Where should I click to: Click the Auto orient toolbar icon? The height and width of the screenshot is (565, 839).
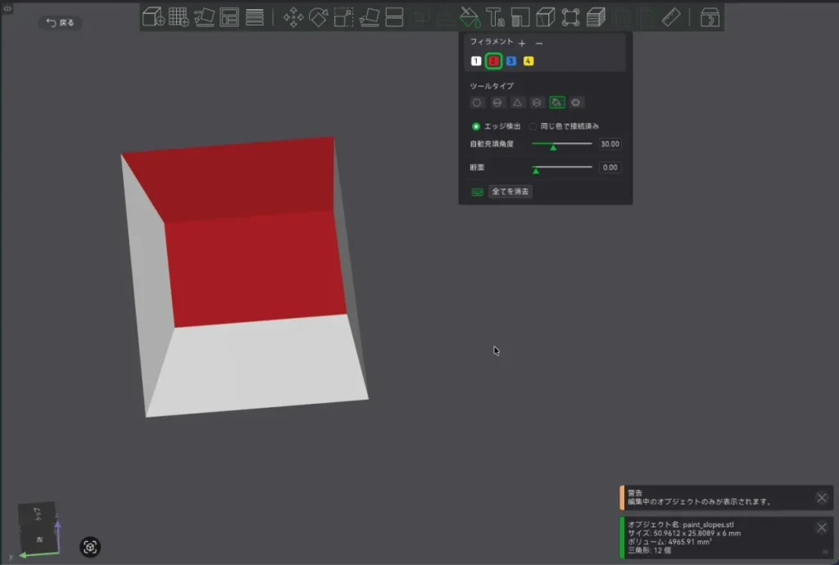pos(204,16)
